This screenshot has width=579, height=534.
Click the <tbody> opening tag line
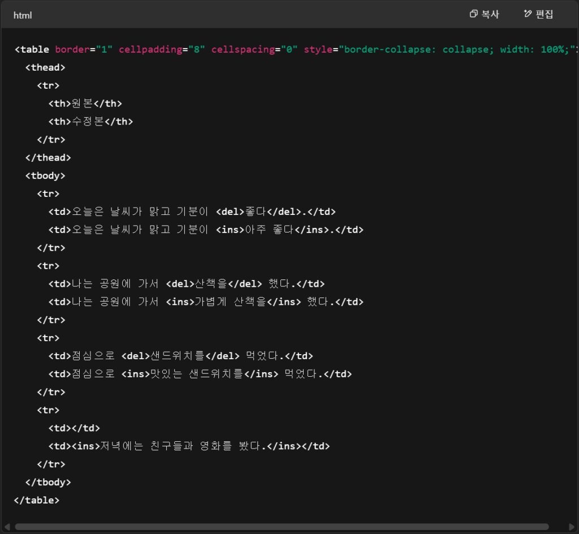point(45,176)
